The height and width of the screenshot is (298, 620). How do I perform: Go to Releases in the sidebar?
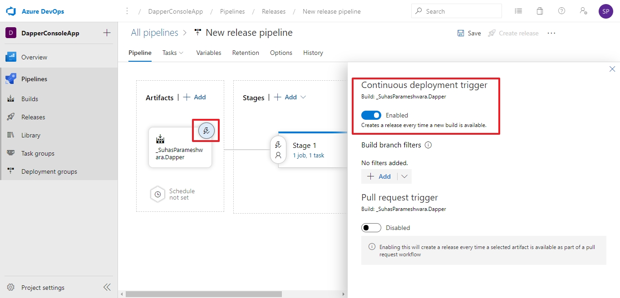[59, 117]
